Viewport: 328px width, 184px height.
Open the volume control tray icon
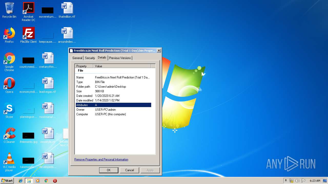(297, 181)
